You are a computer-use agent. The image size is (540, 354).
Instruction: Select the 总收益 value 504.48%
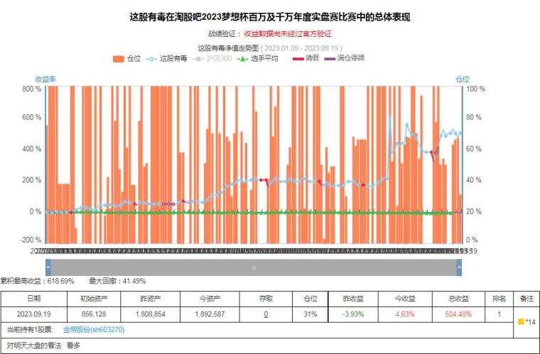(x=458, y=314)
